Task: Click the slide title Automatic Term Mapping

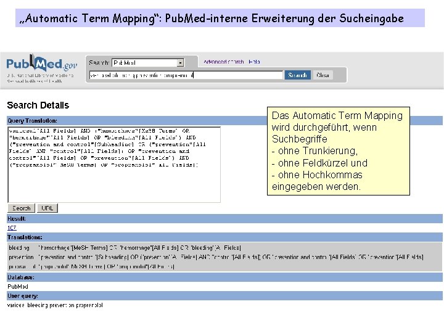Action: pyautogui.click(x=220, y=18)
